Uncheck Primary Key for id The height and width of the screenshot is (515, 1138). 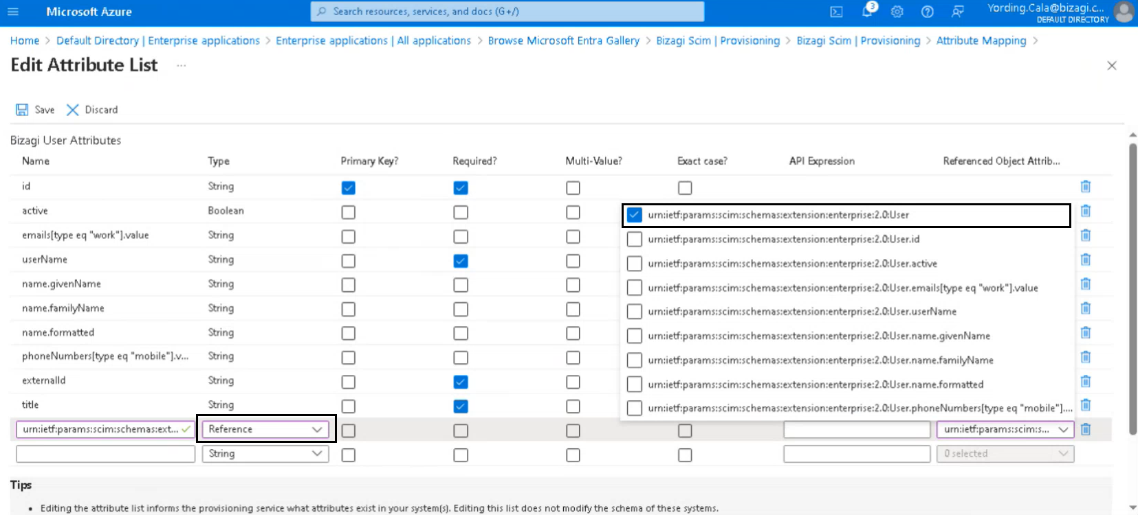[349, 187]
